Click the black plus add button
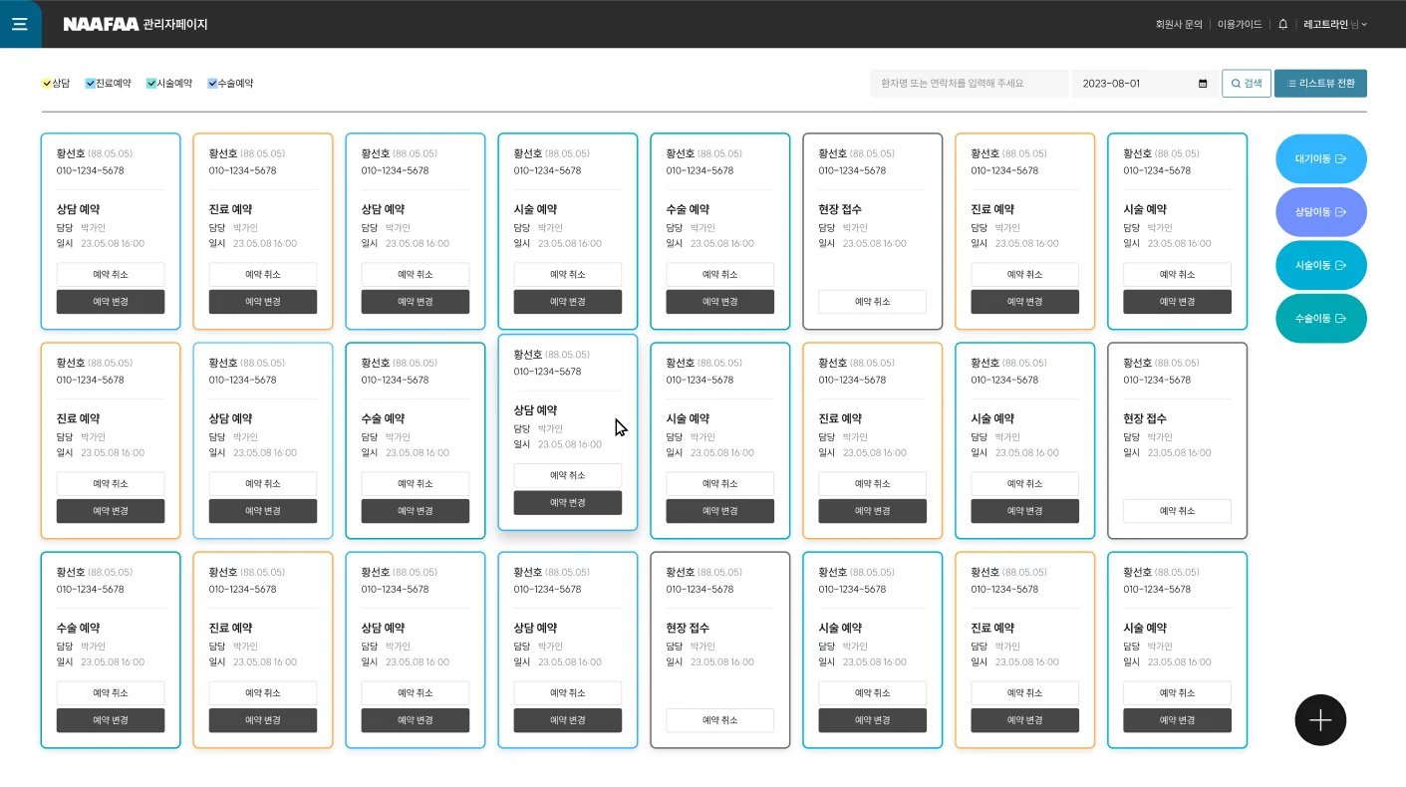This screenshot has height=787, width=1406. pyautogui.click(x=1320, y=720)
